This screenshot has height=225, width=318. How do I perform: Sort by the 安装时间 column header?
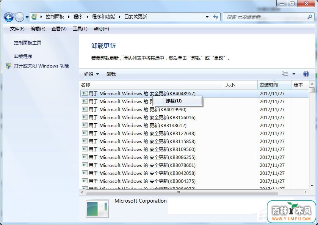(x=274, y=85)
